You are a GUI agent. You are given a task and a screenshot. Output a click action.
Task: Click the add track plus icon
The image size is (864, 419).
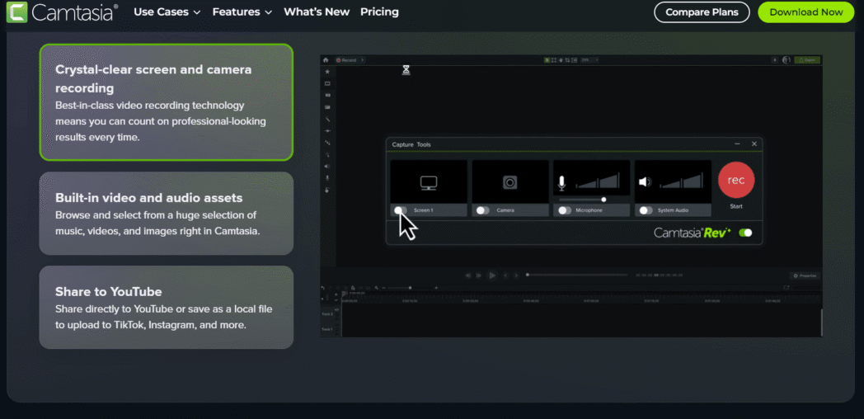(336, 294)
